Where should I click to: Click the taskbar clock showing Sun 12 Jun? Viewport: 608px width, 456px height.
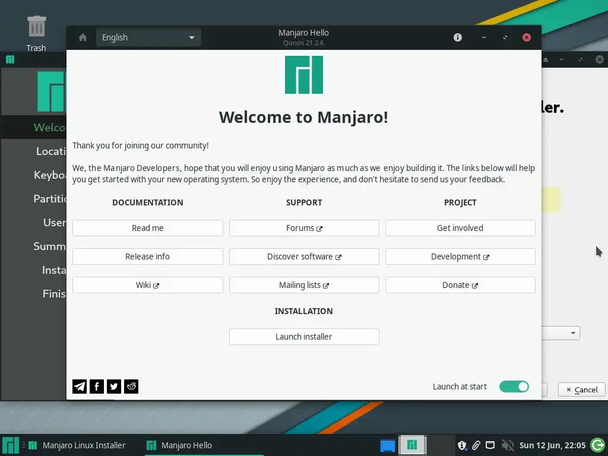point(552,445)
